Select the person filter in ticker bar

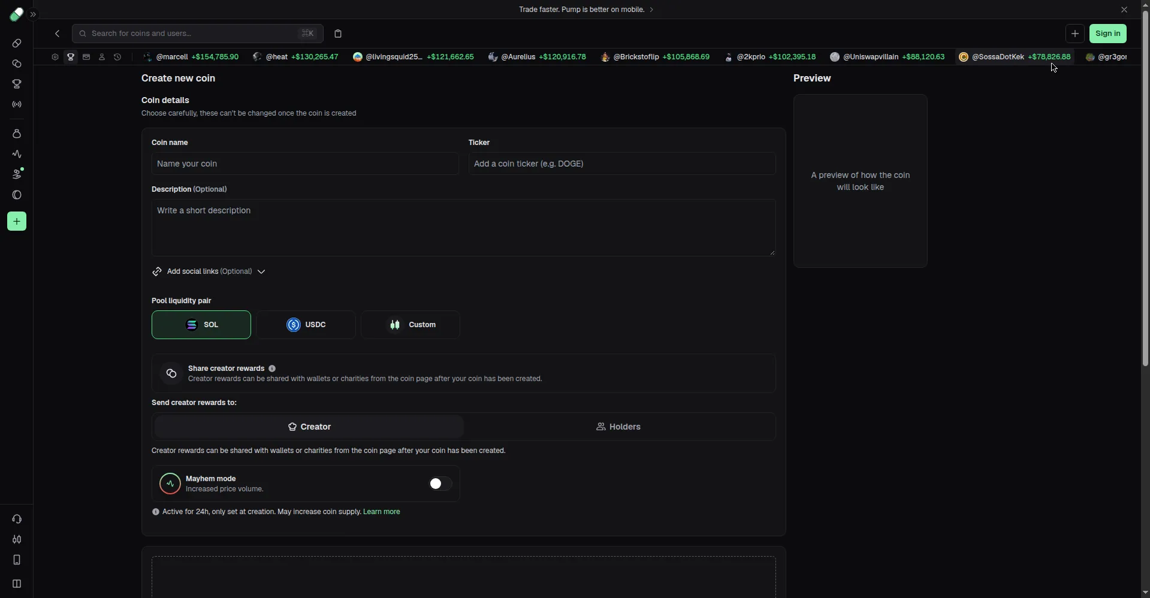[x=102, y=57]
